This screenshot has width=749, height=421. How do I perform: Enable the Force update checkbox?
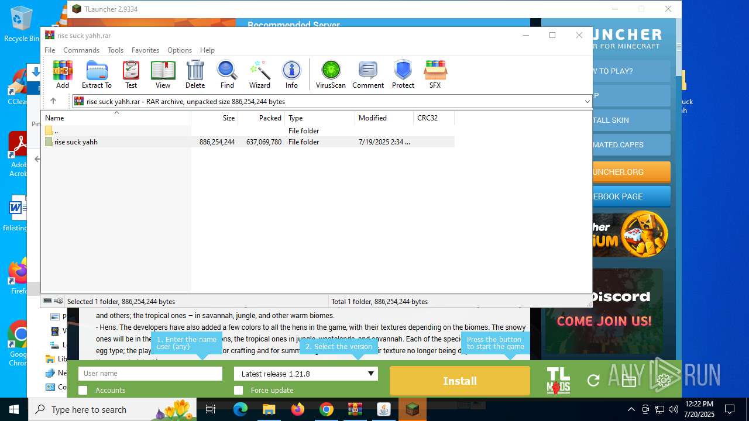238,390
